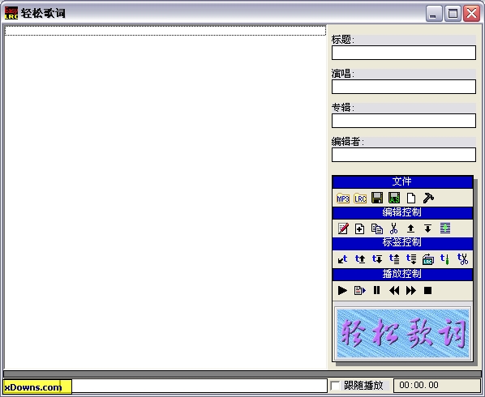Fast forward the song
The image size is (485, 397).
411,290
